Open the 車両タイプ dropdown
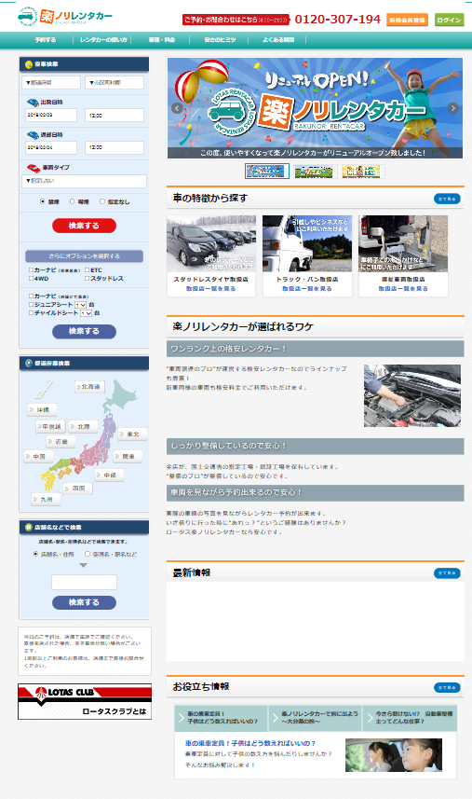Image resolution: width=472 pixels, height=799 pixels. coord(85,181)
